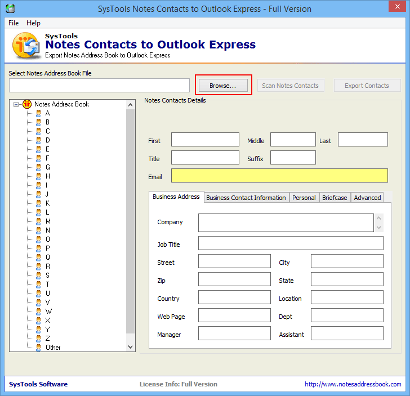Open the Briefcase tab
The height and width of the screenshot is (396, 410).
pyautogui.click(x=335, y=198)
